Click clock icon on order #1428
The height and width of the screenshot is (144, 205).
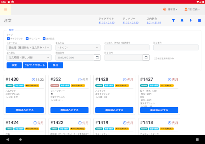[125, 80]
